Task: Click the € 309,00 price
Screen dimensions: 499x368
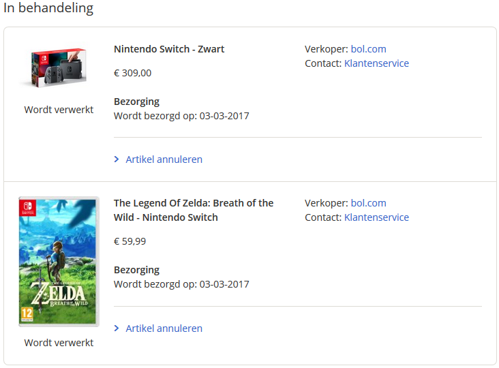Action: 133,73
